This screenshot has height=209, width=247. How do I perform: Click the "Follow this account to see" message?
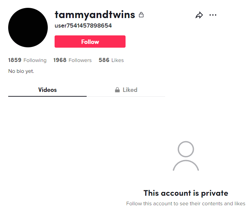[186, 204]
